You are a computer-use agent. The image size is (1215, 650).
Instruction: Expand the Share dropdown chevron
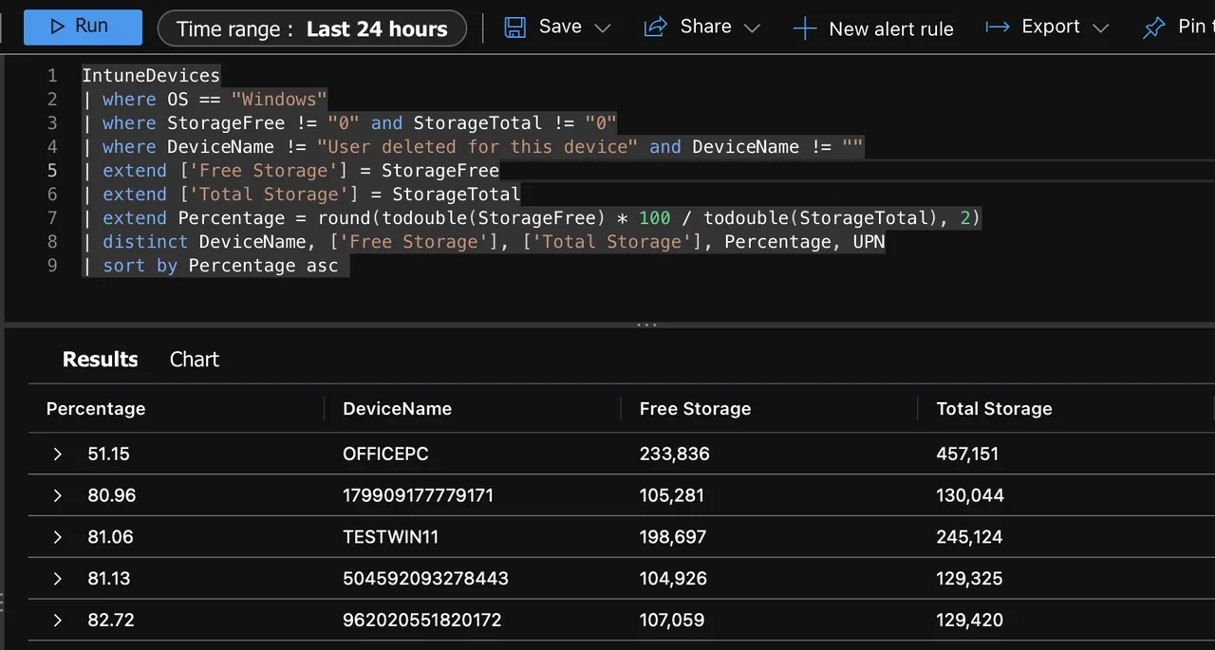(753, 28)
